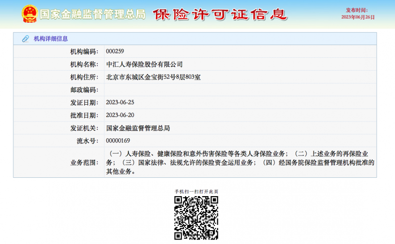
Task: Click the 国家金融监督管理总局 header title
Action: (93, 14)
